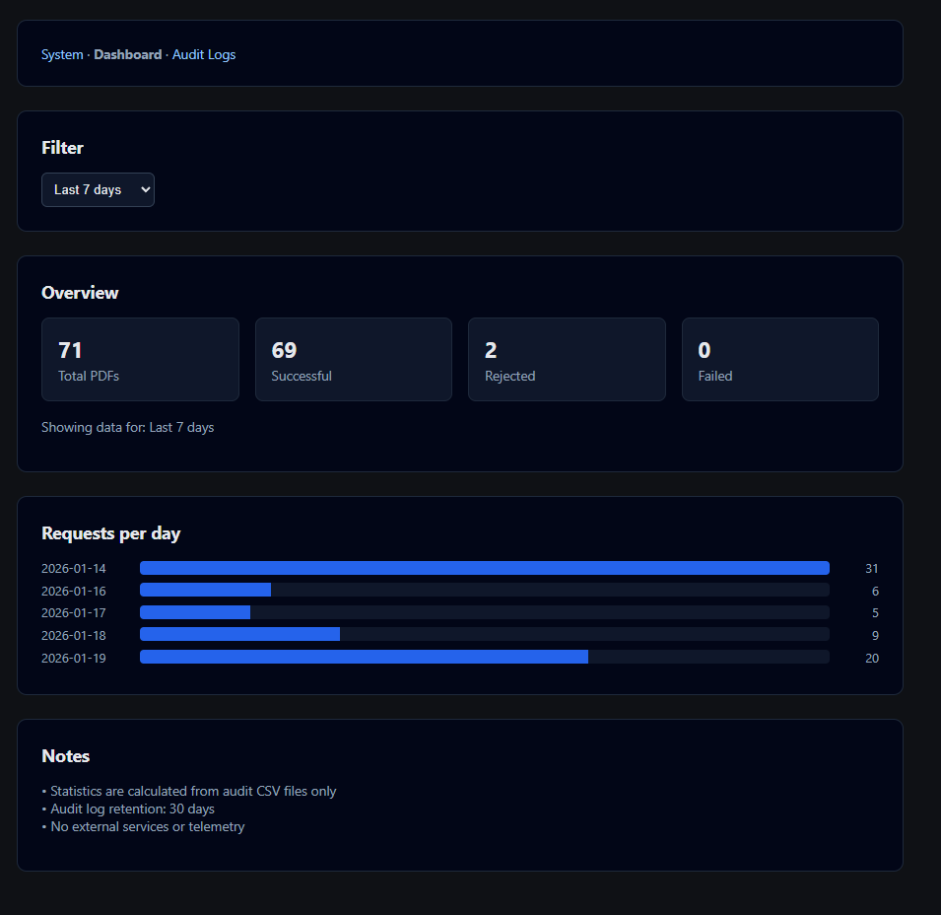Click the Notes panel heading
The width and height of the screenshot is (941, 915).
point(65,755)
